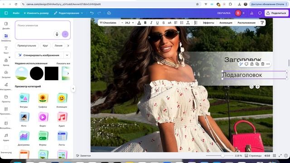This screenshot has height=163, width=290.
Task: Select the black circle recent element
Action: [37, 73]
